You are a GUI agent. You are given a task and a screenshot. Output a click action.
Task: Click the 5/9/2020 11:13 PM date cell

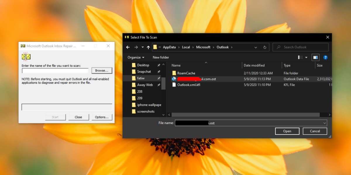(x=257, y=79)
